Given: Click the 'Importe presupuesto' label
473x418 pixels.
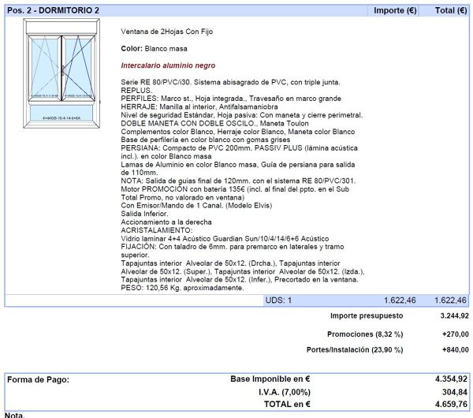Looking at the screenshot, I should (x=367, y=315).
